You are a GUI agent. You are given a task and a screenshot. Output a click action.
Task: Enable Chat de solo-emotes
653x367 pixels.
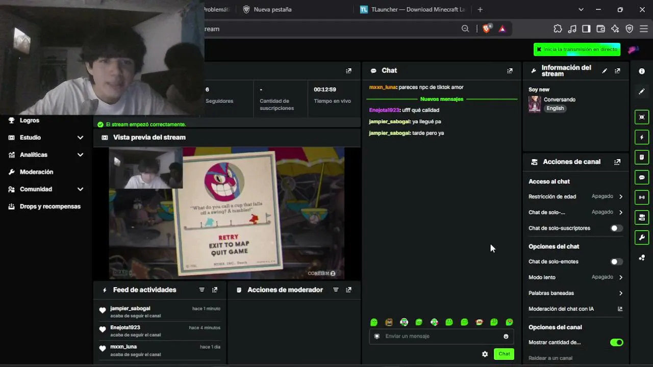pos(617,262)
